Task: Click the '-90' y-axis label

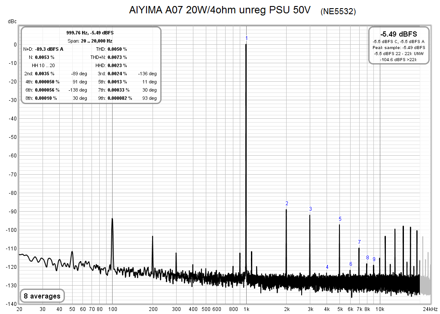Action: tap(12, 212)
